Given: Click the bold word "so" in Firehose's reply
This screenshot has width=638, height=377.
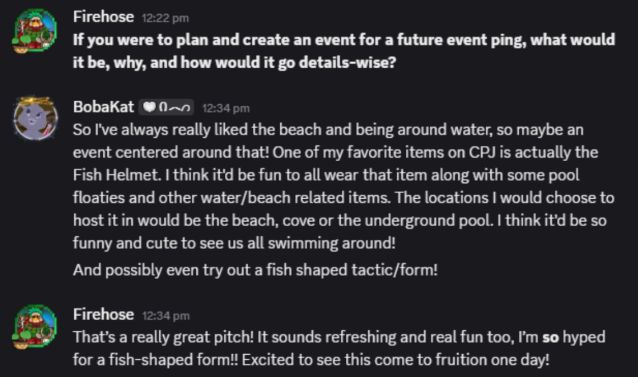Looking at the screenshot, I should [550, 337].
